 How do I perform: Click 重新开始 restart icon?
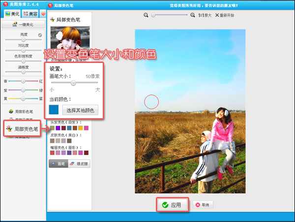coord(225,15)
